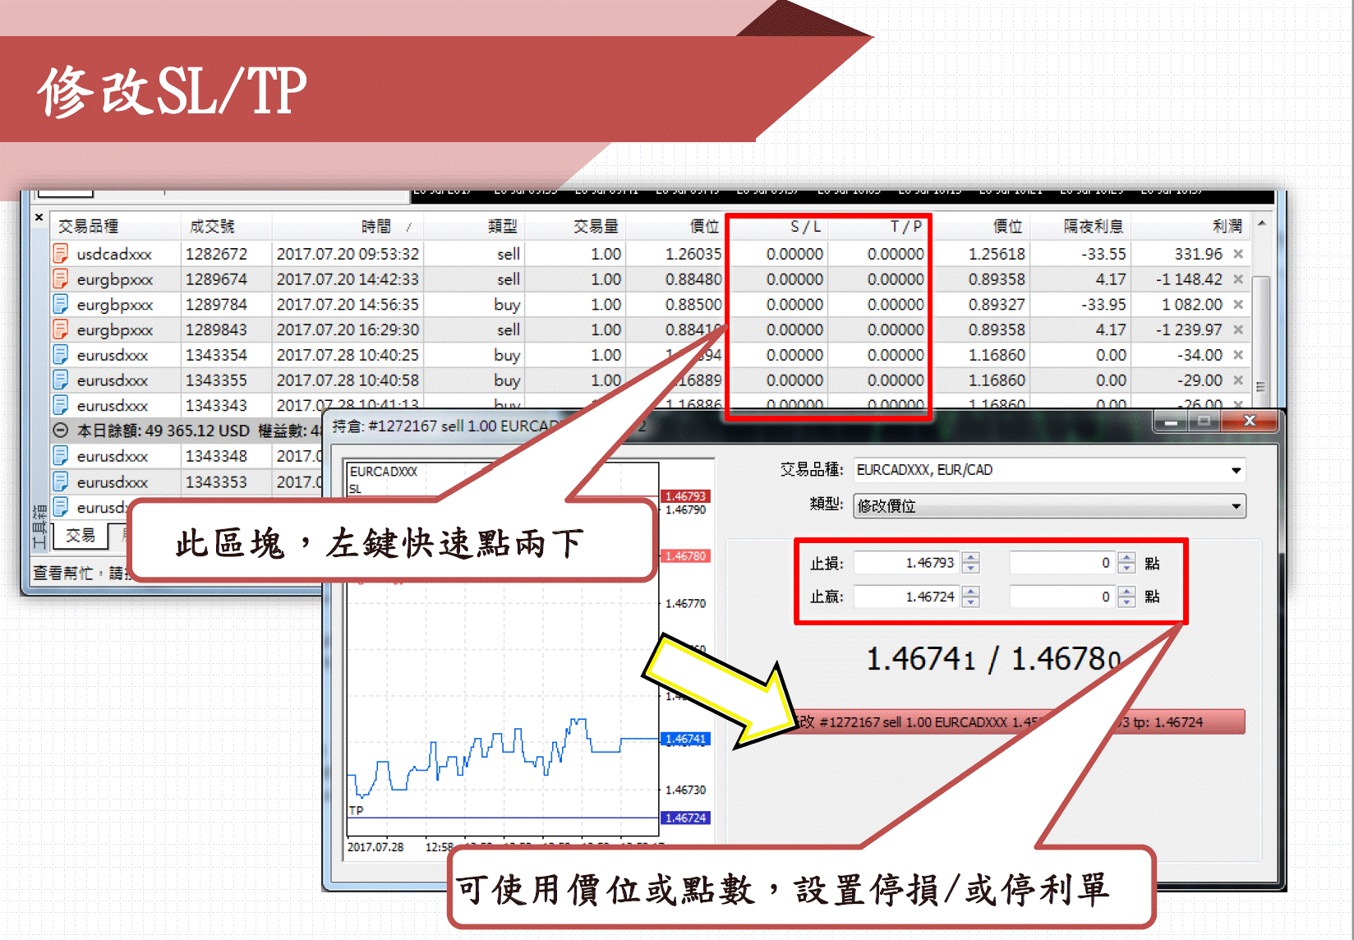Maximize the order modify dialog

[x=1204, y=422]
